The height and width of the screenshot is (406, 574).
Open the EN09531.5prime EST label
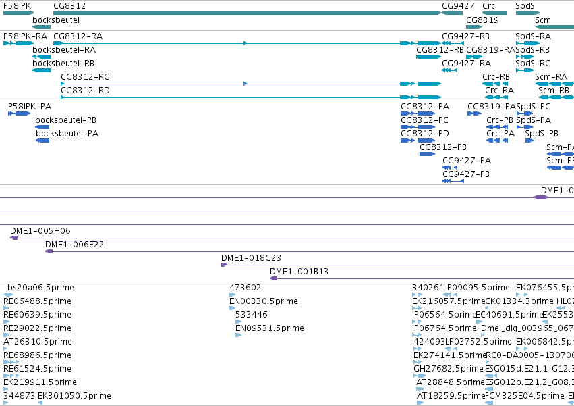pos(269,328)
